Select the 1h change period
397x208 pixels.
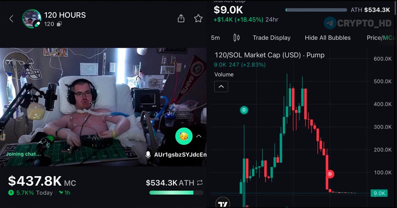(65, 193)
